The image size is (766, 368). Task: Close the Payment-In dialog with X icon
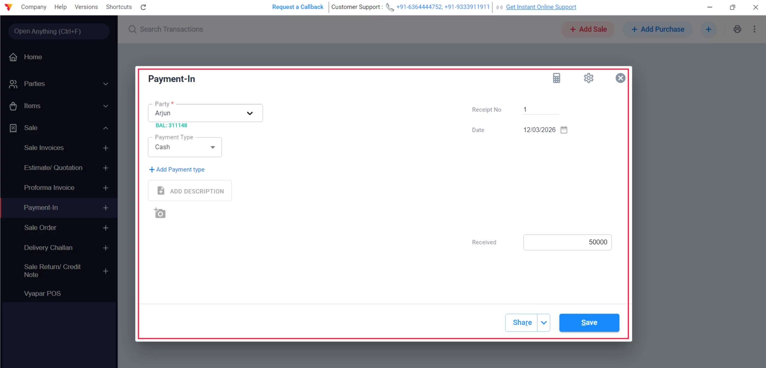pos(620,78)
